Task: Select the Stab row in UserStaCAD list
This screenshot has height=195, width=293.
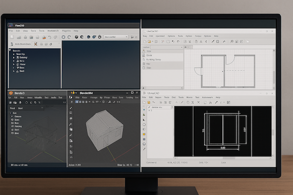Action: (x=163, y=68)
